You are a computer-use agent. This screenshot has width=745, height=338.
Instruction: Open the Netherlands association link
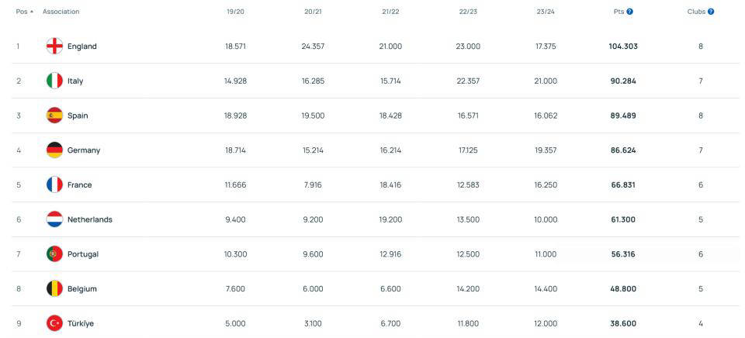tap(90, 219)
